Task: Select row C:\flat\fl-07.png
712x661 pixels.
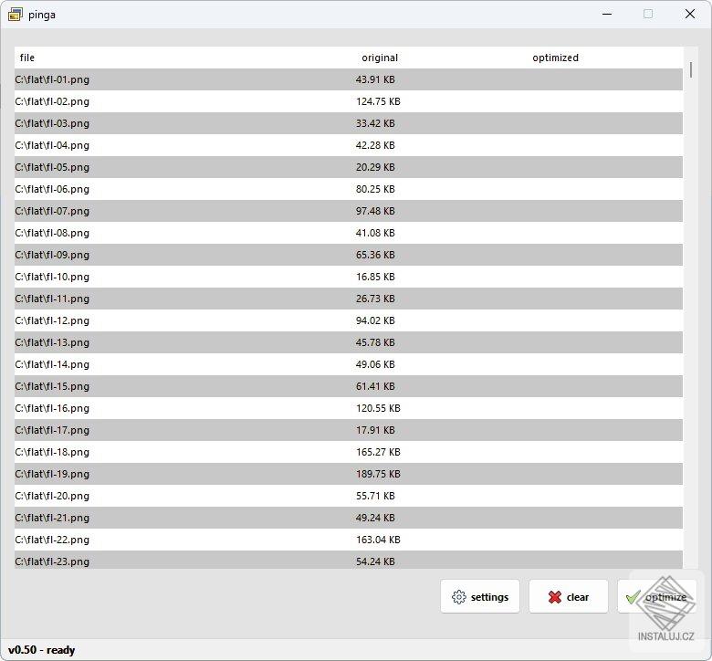Action: [349, 211]
